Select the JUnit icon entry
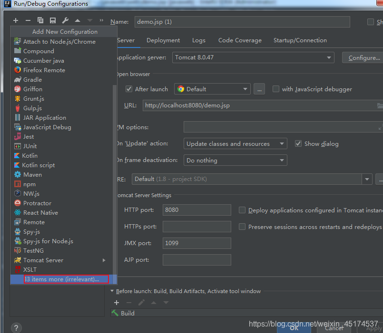The height and width of the screenshot is (333, 383). pos(18,146)
